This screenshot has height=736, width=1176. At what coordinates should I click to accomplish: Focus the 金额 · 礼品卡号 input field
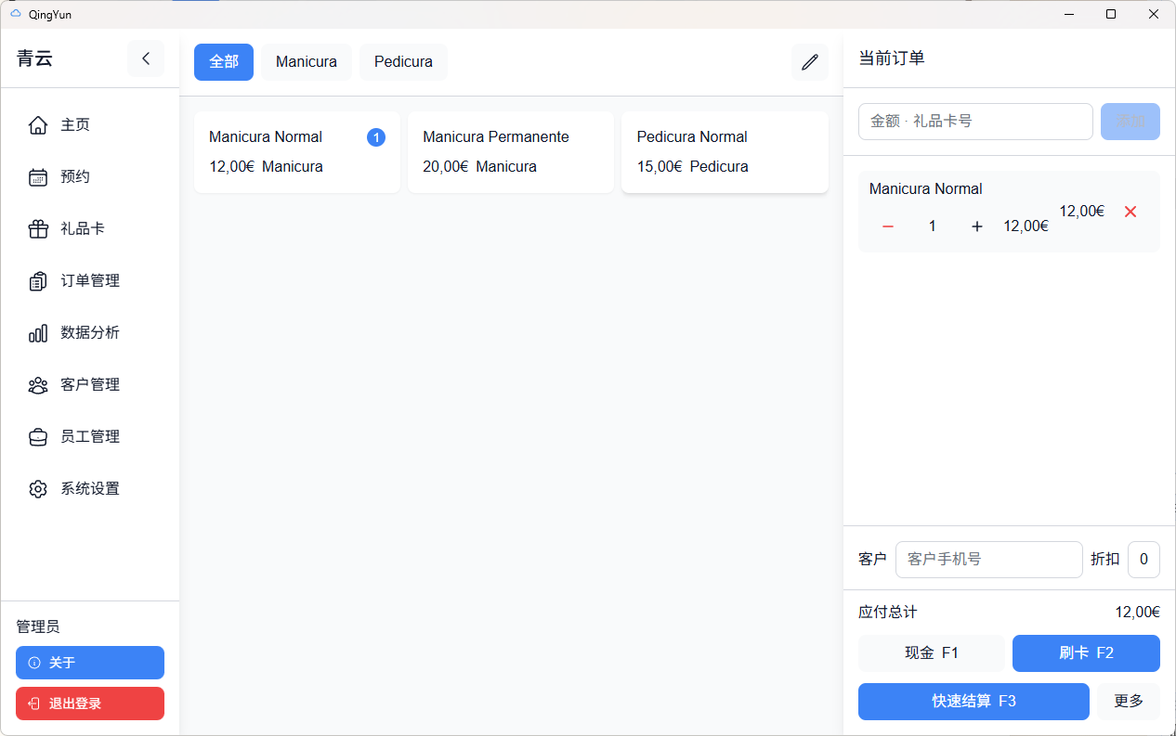[x=975, y=122]
